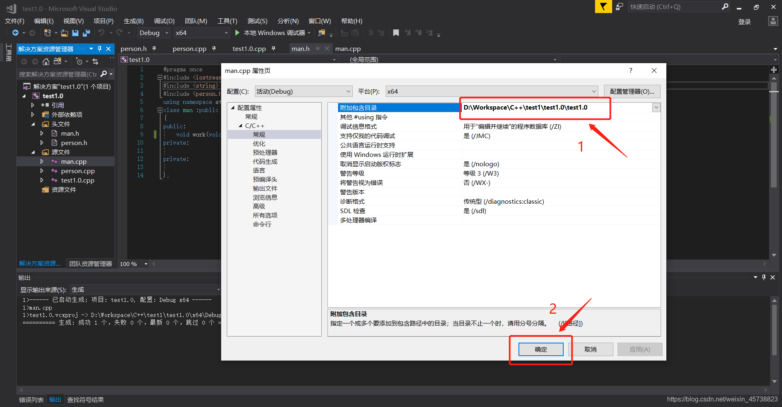Image resolution: width=782 pixels, height=407 pixels.
Task: Click the Solution Explorer search magnifier icon
Action: [104, 74]
